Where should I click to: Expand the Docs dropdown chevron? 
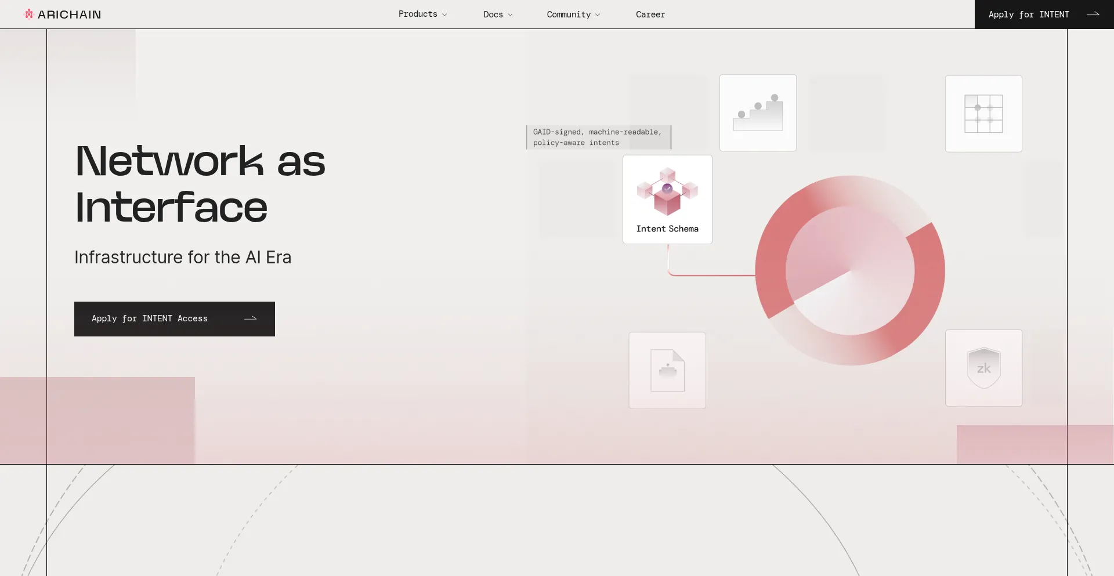(x=510, y=15)
